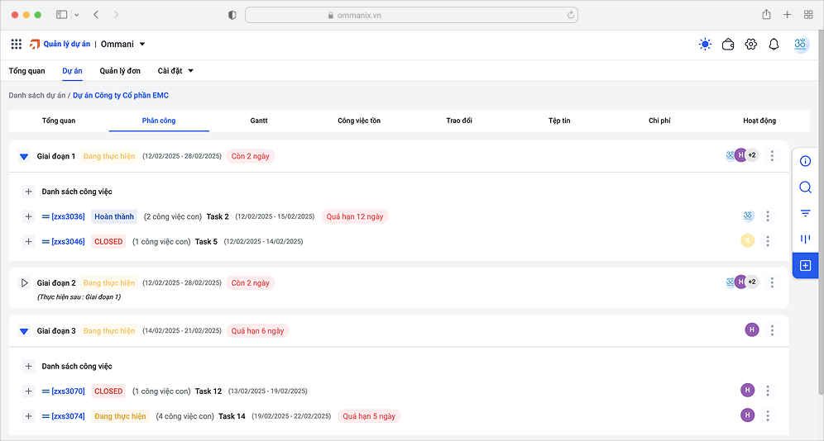Screen dimensions: 824x441
Task: Switch to the Chi phí tab
Action: click(x=659, y=121)
